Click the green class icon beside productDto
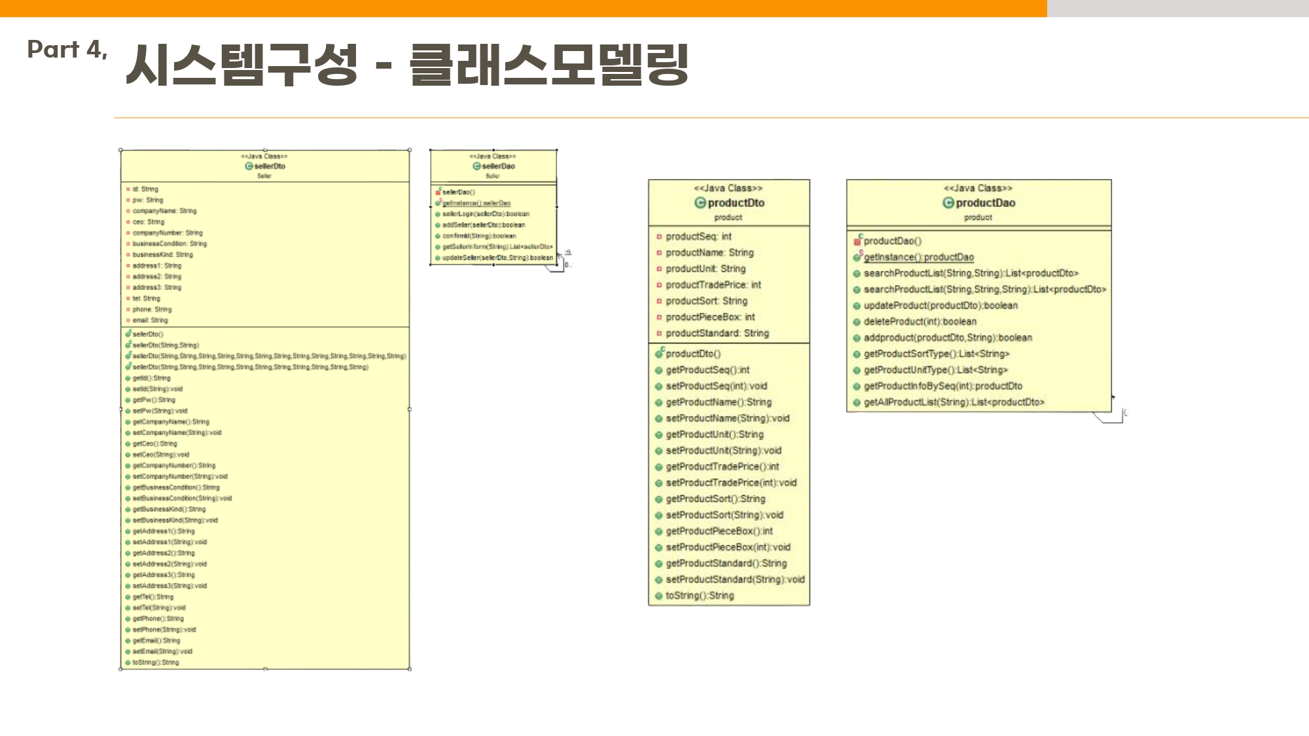The height and width of the screenshot is (736, 1309). (x=700, y=203)
